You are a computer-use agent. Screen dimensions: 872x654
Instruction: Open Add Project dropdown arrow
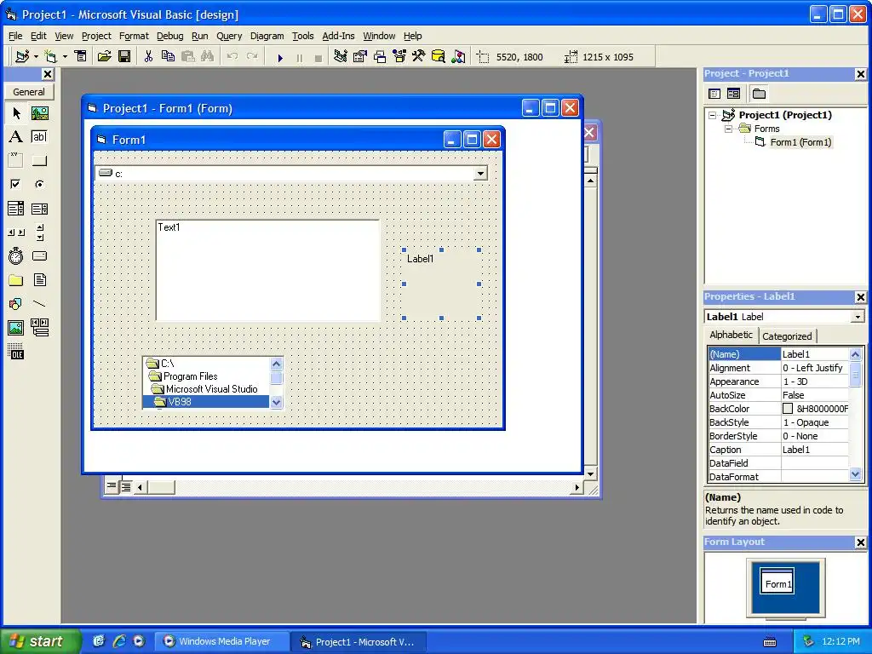pos(36,56)
